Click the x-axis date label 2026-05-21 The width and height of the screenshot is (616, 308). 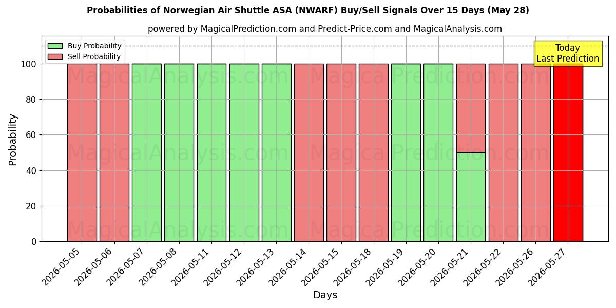point(452,266)
